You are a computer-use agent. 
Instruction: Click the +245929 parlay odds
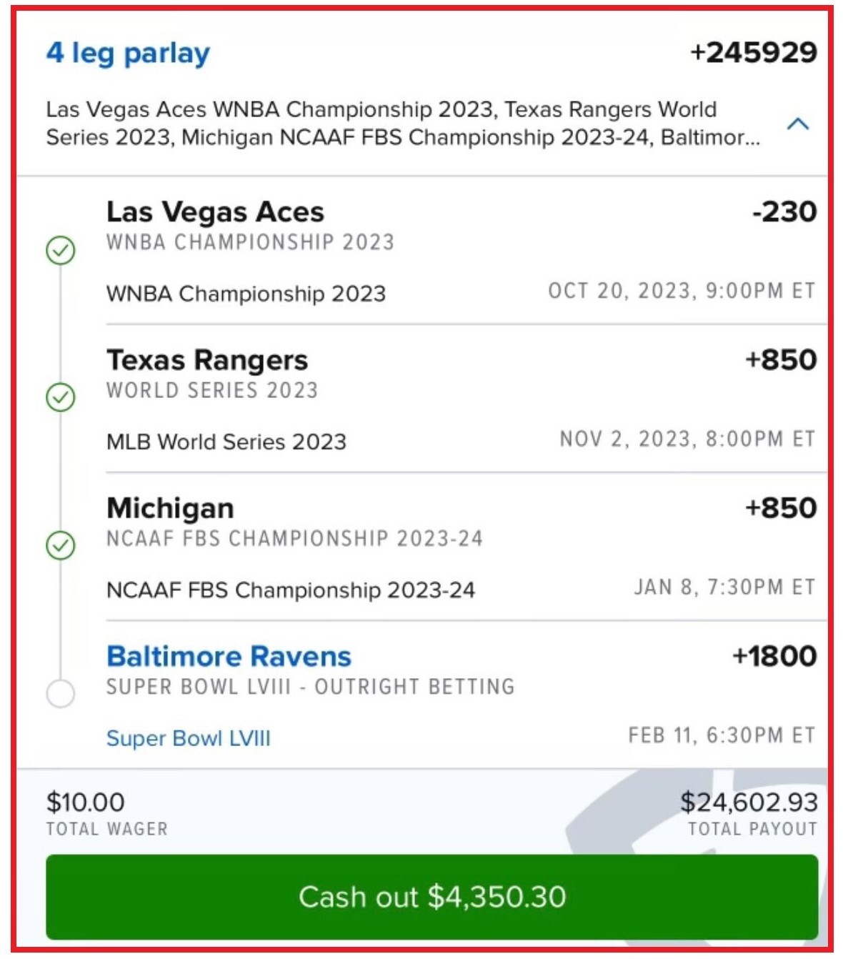point(753,52)
